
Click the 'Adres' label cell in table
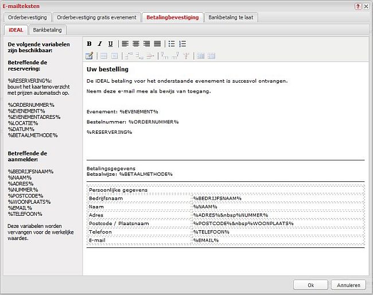pos(139,215)
